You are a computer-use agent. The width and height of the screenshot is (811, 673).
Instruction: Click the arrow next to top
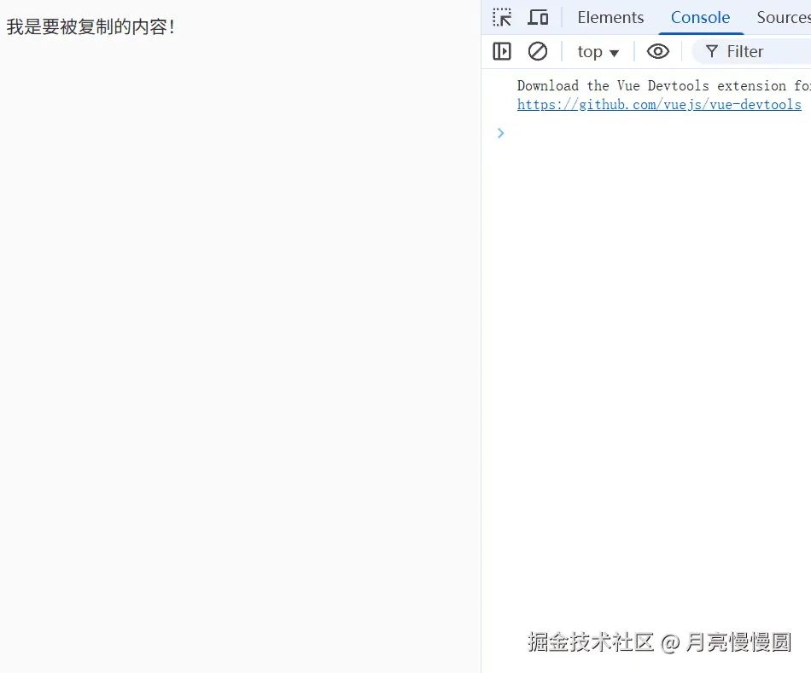tap(614, 52)
